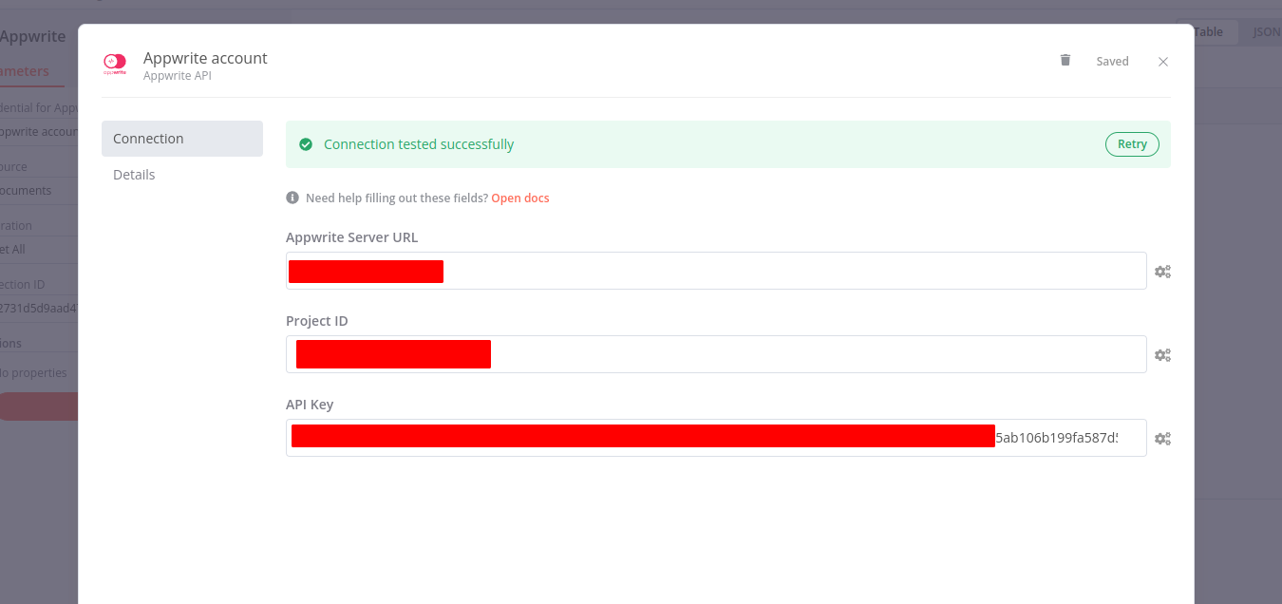The image size is (1282, 604).
Task: Click the "API Key" field label
Action: tap(310, 405)
